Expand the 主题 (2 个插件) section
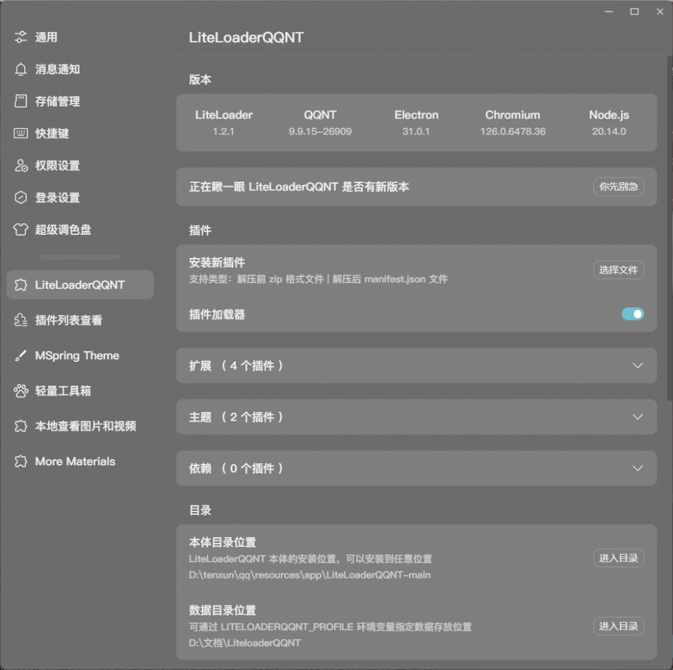The width and height of the screenshot is (673, 670). (x=416, y=417)
